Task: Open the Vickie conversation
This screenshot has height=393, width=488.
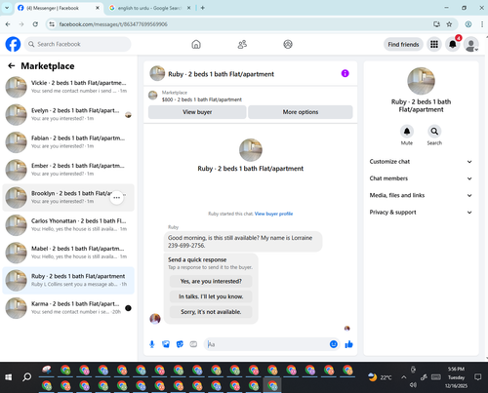Action: [68, 87]
